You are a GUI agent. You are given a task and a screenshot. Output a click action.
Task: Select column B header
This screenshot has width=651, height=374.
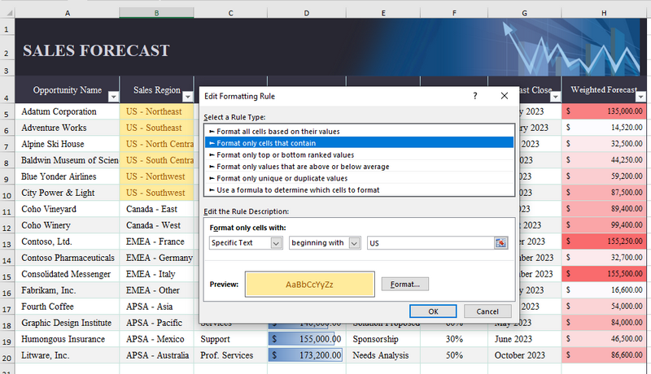pos(156,13)
